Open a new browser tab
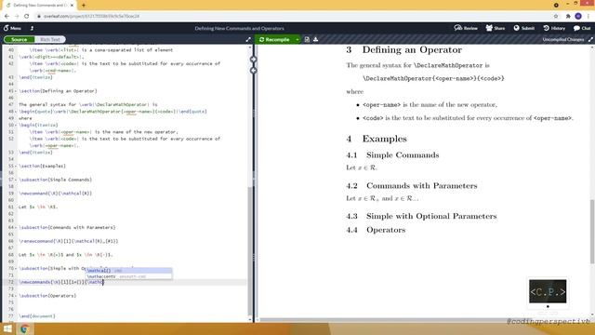 [84, 6]
